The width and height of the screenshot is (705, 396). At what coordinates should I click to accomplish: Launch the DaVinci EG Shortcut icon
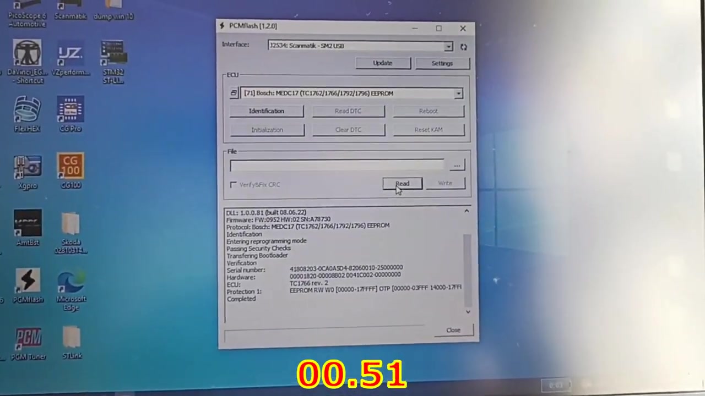[x=27, y=62]
